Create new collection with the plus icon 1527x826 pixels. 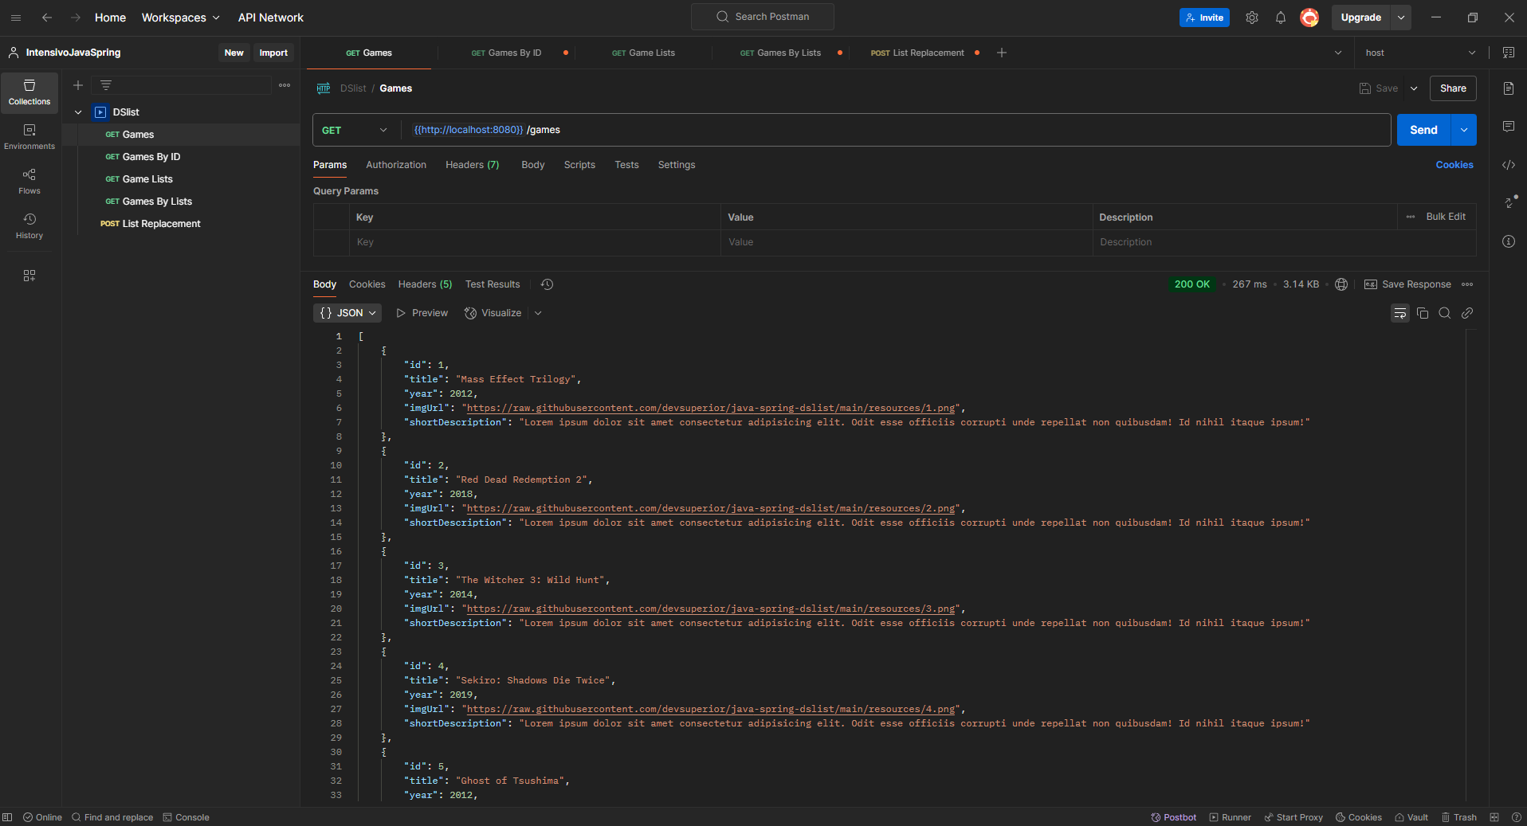tap(78, 85)
